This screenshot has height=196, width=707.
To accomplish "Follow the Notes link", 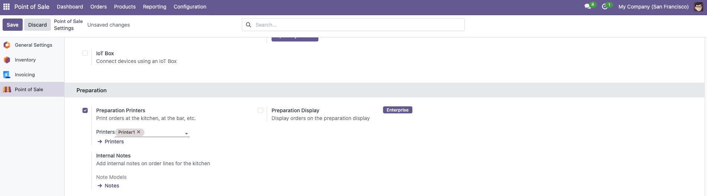I will (x=112, y=186).
